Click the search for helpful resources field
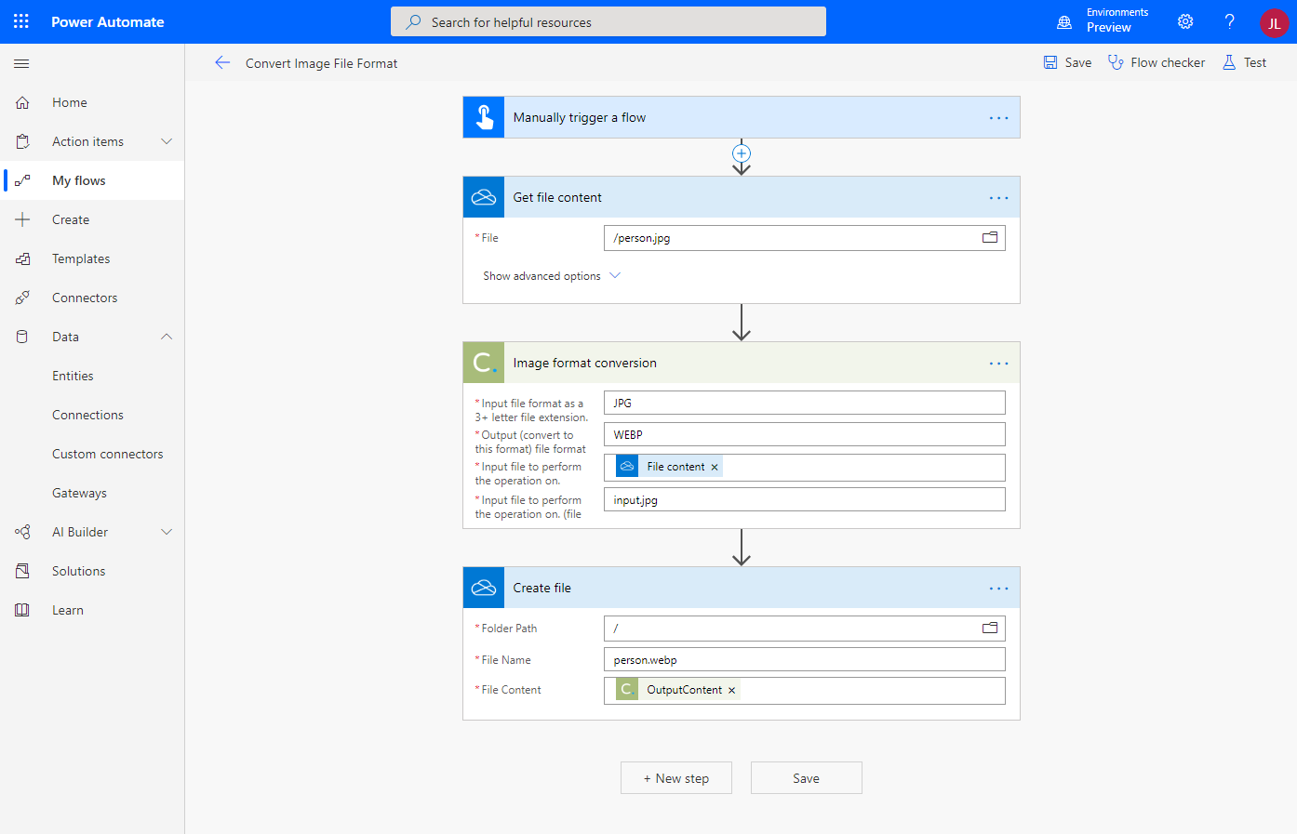 click(608, 21)
